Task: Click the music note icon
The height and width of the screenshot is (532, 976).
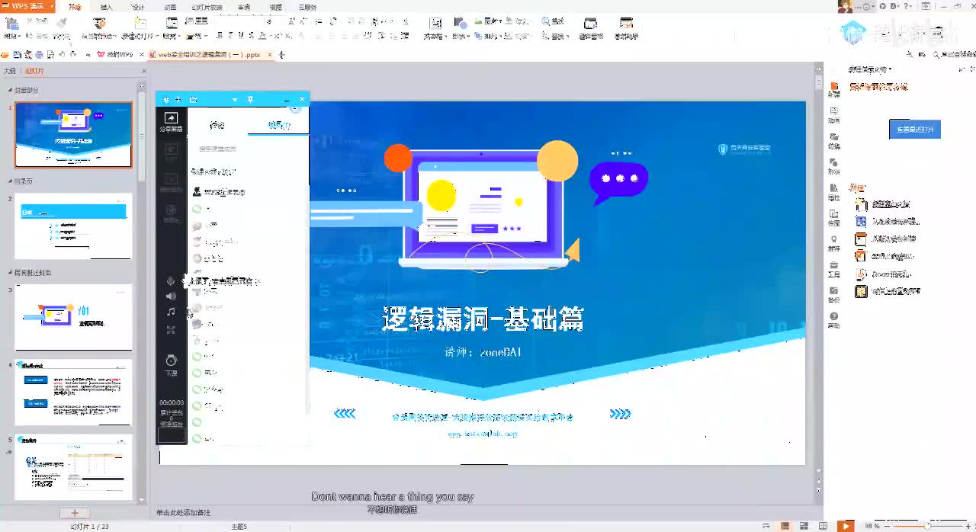Action: [x=171, y=312]
